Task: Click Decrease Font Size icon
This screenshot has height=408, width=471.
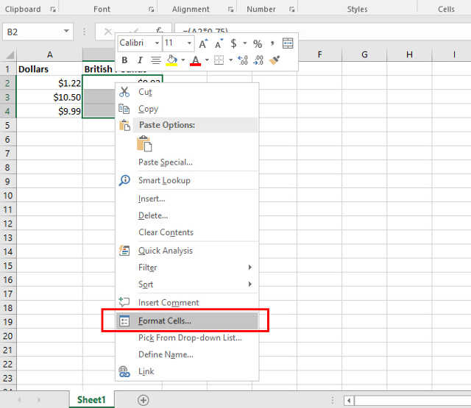Action: click(x=219, y=43)
